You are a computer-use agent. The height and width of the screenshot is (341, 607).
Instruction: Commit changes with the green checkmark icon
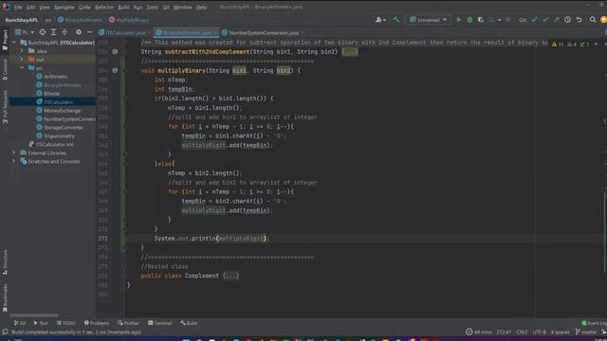pyautogui.click(x=545, y=19)
